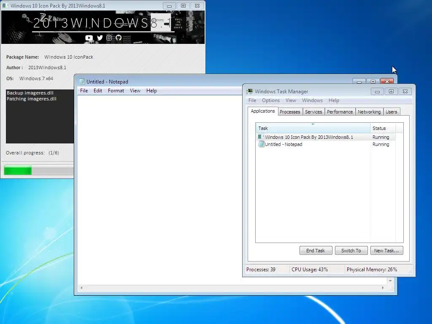
Task: Click the Switch To button
Action: (351, 251)
